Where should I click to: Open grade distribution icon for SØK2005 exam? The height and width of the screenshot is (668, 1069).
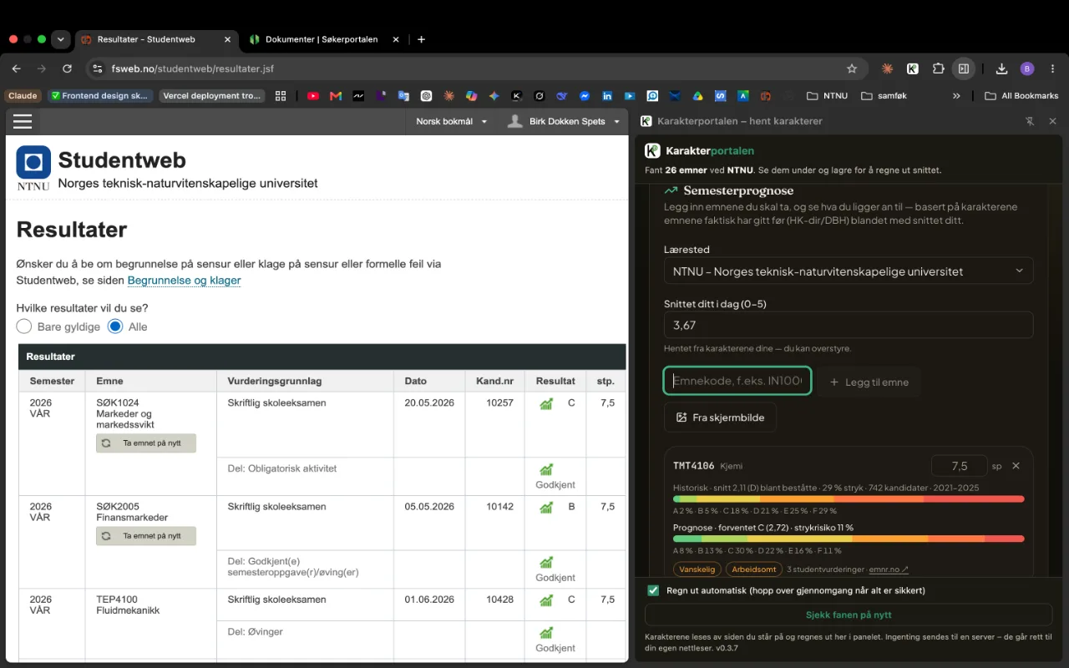[x=546, y=508]
